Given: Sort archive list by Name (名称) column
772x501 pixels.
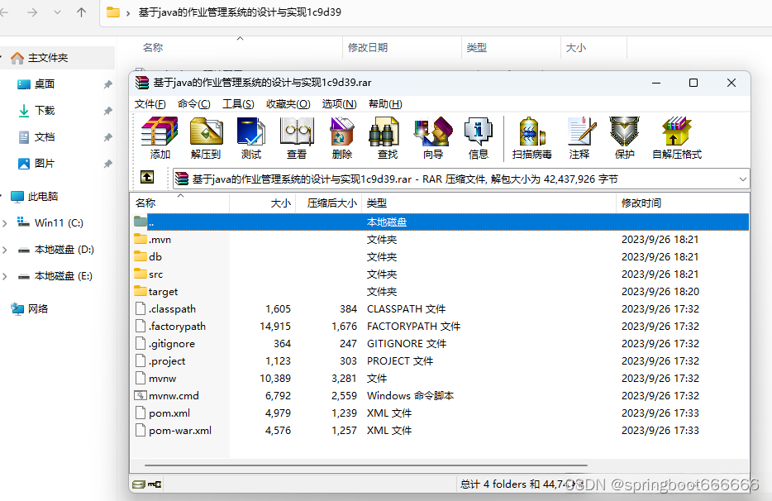Looking at the screenshot, I should [x=179, y=203].
